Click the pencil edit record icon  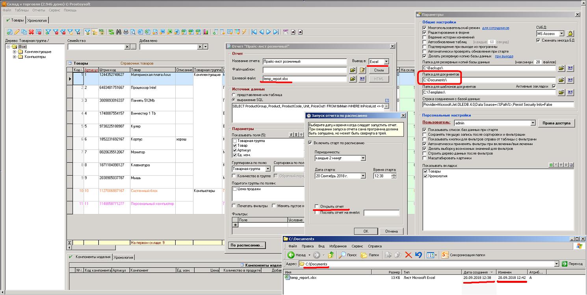pyautogui.click(x=17, y=32)
